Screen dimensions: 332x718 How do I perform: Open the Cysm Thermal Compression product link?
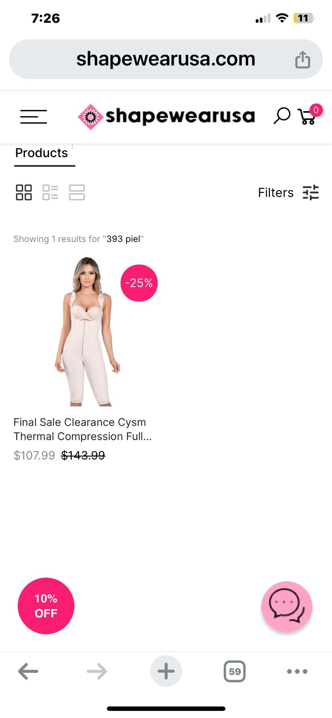pos(83,429)
